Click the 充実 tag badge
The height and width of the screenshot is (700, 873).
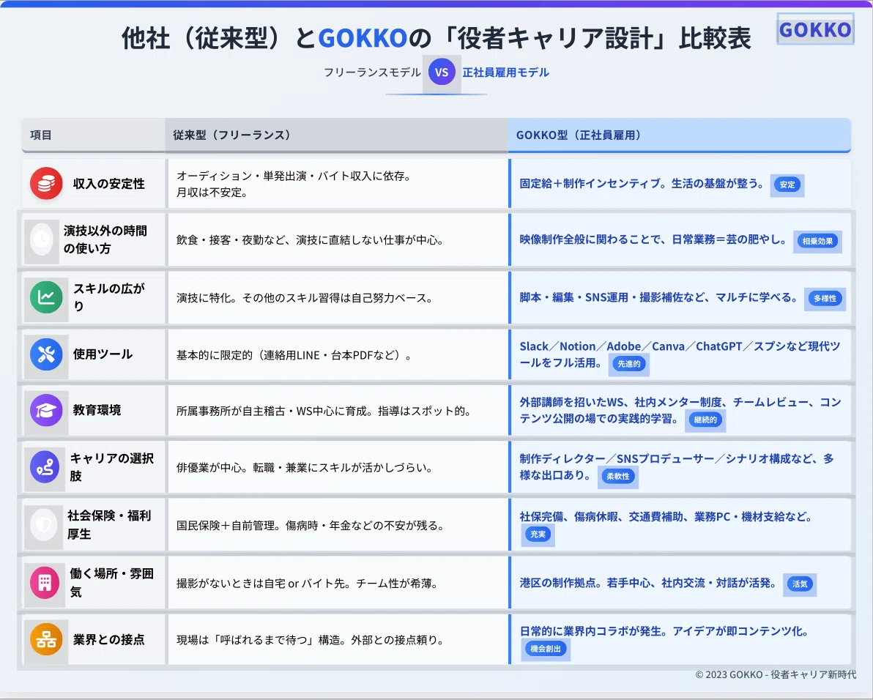point(538,535)
